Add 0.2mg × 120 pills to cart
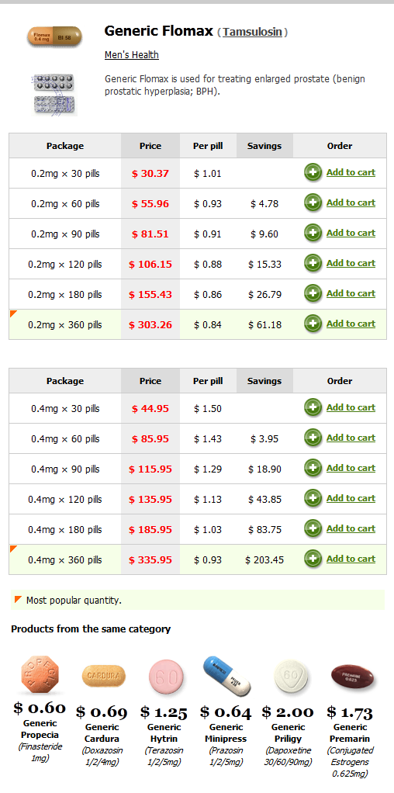This screenshot has width=394, height=793. tap(351, 263)
